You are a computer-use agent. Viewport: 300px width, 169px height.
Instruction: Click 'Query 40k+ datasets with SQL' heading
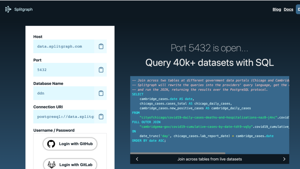point(209,63)
